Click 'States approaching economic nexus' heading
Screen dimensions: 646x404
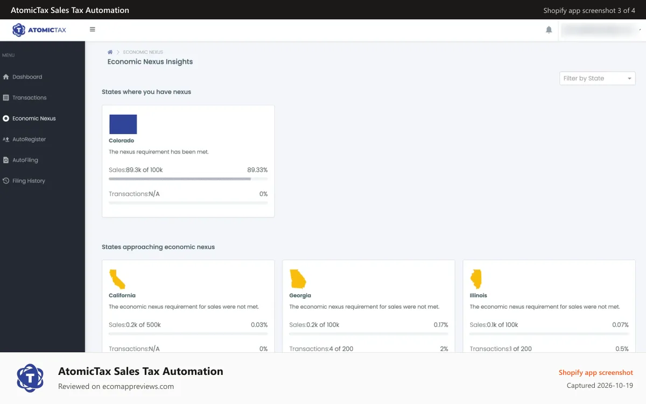click(158, 247)
